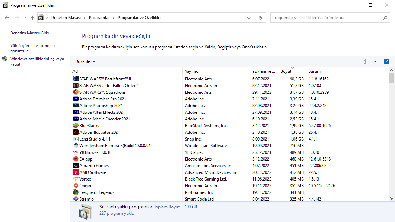
Task: Open the Düzenle dropdown menu
Action: (x=85, y=61)
